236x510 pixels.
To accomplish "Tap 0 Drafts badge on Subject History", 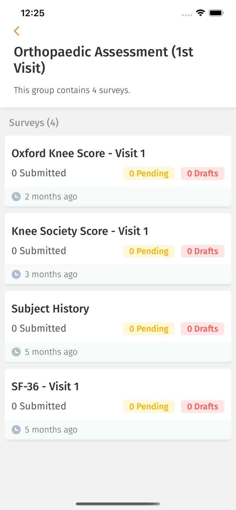I will pyautogui.click(x=203, y=329).
